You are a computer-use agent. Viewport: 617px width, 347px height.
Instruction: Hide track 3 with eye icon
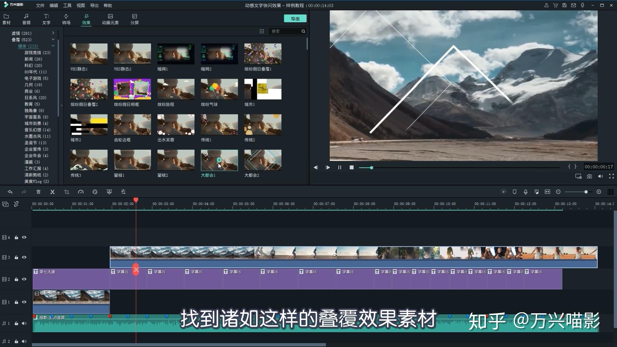click(24, 257)
